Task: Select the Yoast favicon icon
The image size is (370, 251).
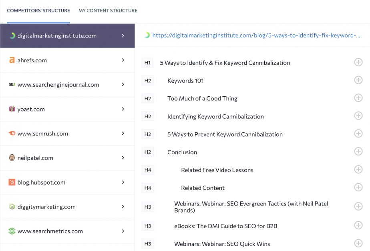Action: (x=12, y=109)
